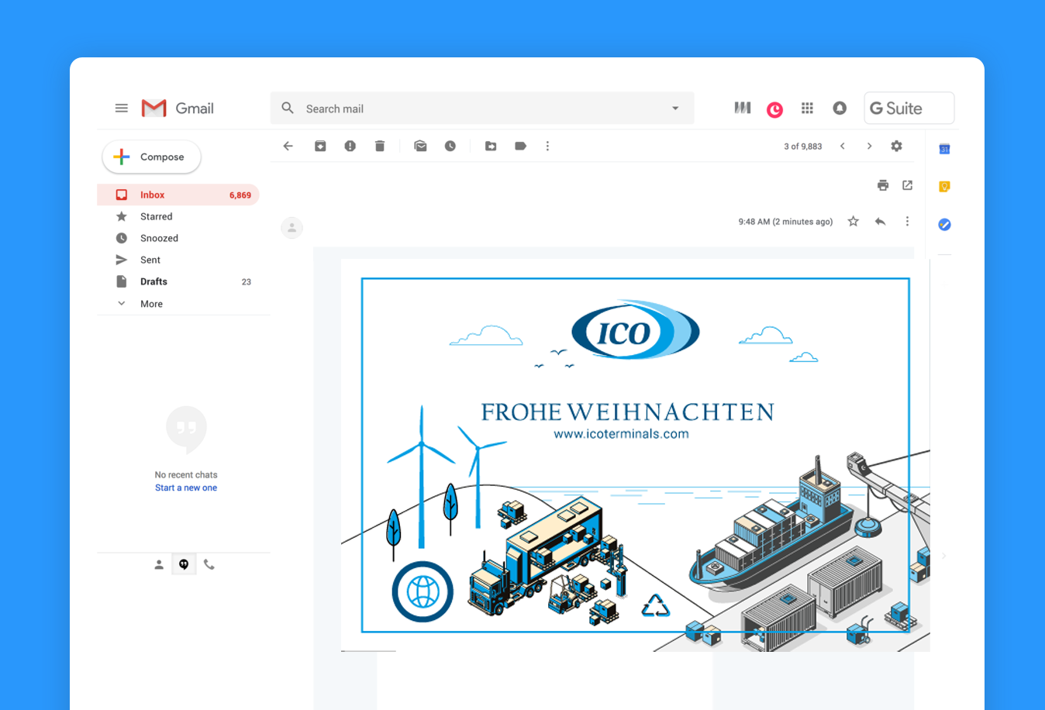Go to the newer message arrow
Screen dimensions: 1045x710
click(843, 146)
